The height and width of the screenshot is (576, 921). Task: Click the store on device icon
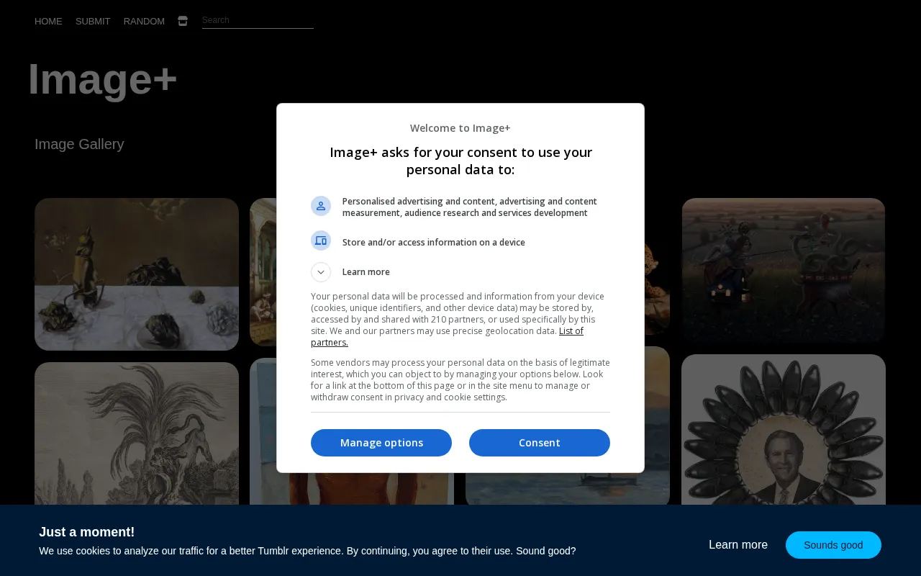[x=321, y=240]
